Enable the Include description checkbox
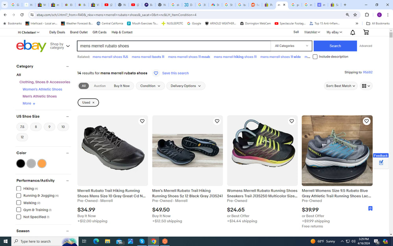Screen dimensions: 393x246 [315, 57]
